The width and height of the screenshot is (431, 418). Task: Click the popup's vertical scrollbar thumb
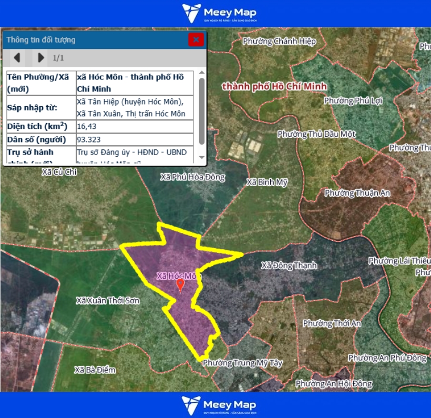(x=202, y=110)
